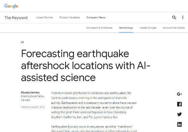
Task: Select the Technology tab
Action: 126,28
